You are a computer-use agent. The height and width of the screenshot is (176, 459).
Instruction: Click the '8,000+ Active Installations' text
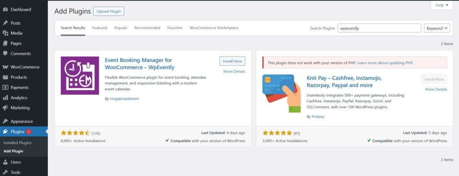tap(83, 141)
